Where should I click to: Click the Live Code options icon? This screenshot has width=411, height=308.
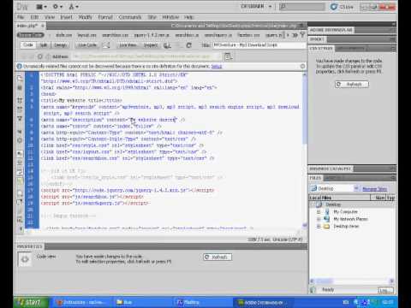pyautogui.click(x=106, y=45)
